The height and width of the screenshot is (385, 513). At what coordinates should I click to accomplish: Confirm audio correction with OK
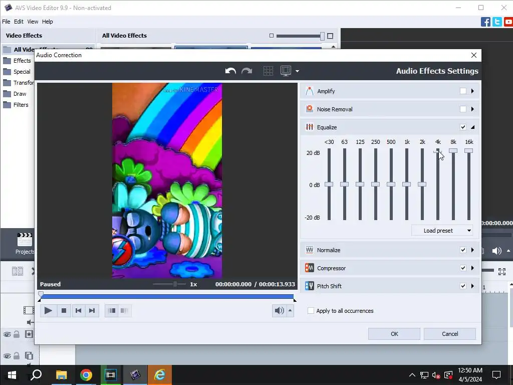tap(394, 334)
